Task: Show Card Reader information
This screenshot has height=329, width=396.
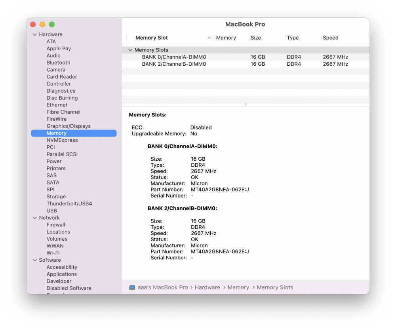Action: coord(62,77)
